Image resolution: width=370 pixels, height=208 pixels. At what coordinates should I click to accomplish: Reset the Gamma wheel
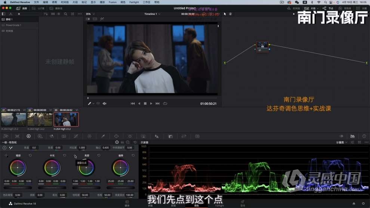(64, 155)
